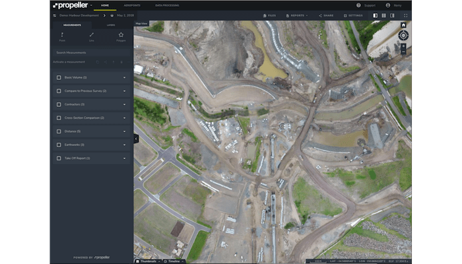The image size is (462, 264).
Task: Open the Share dialog
Action: [326, 16]
